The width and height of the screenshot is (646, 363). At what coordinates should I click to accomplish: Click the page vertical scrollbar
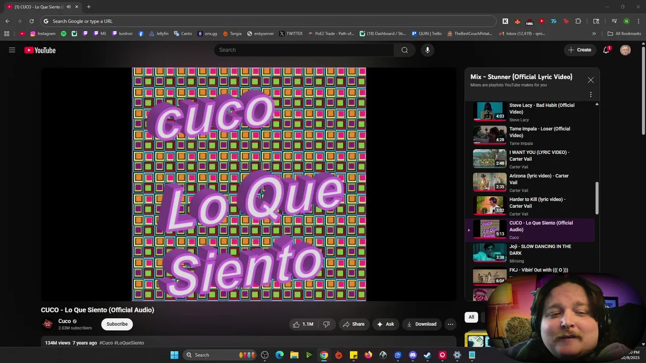643,91
